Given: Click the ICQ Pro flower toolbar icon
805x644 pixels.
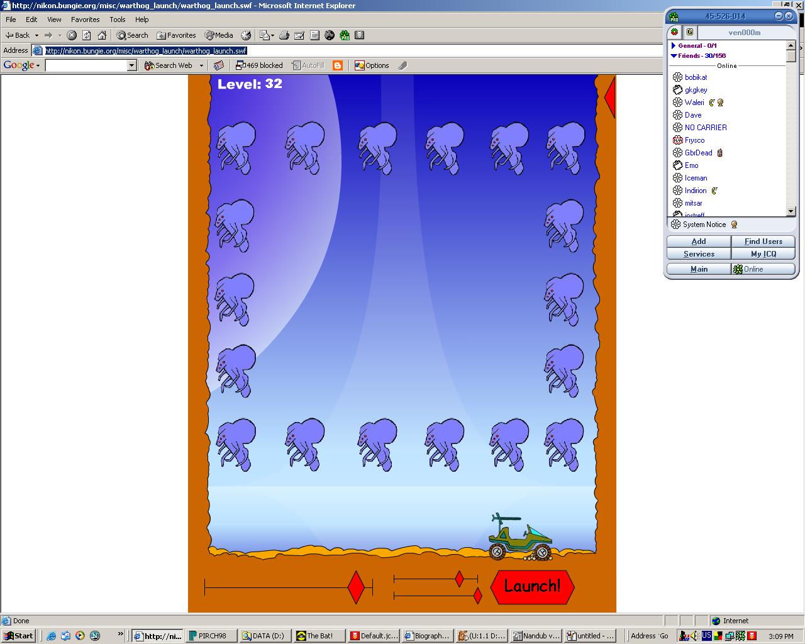Looking at the screenshot, I should (345, 35).
